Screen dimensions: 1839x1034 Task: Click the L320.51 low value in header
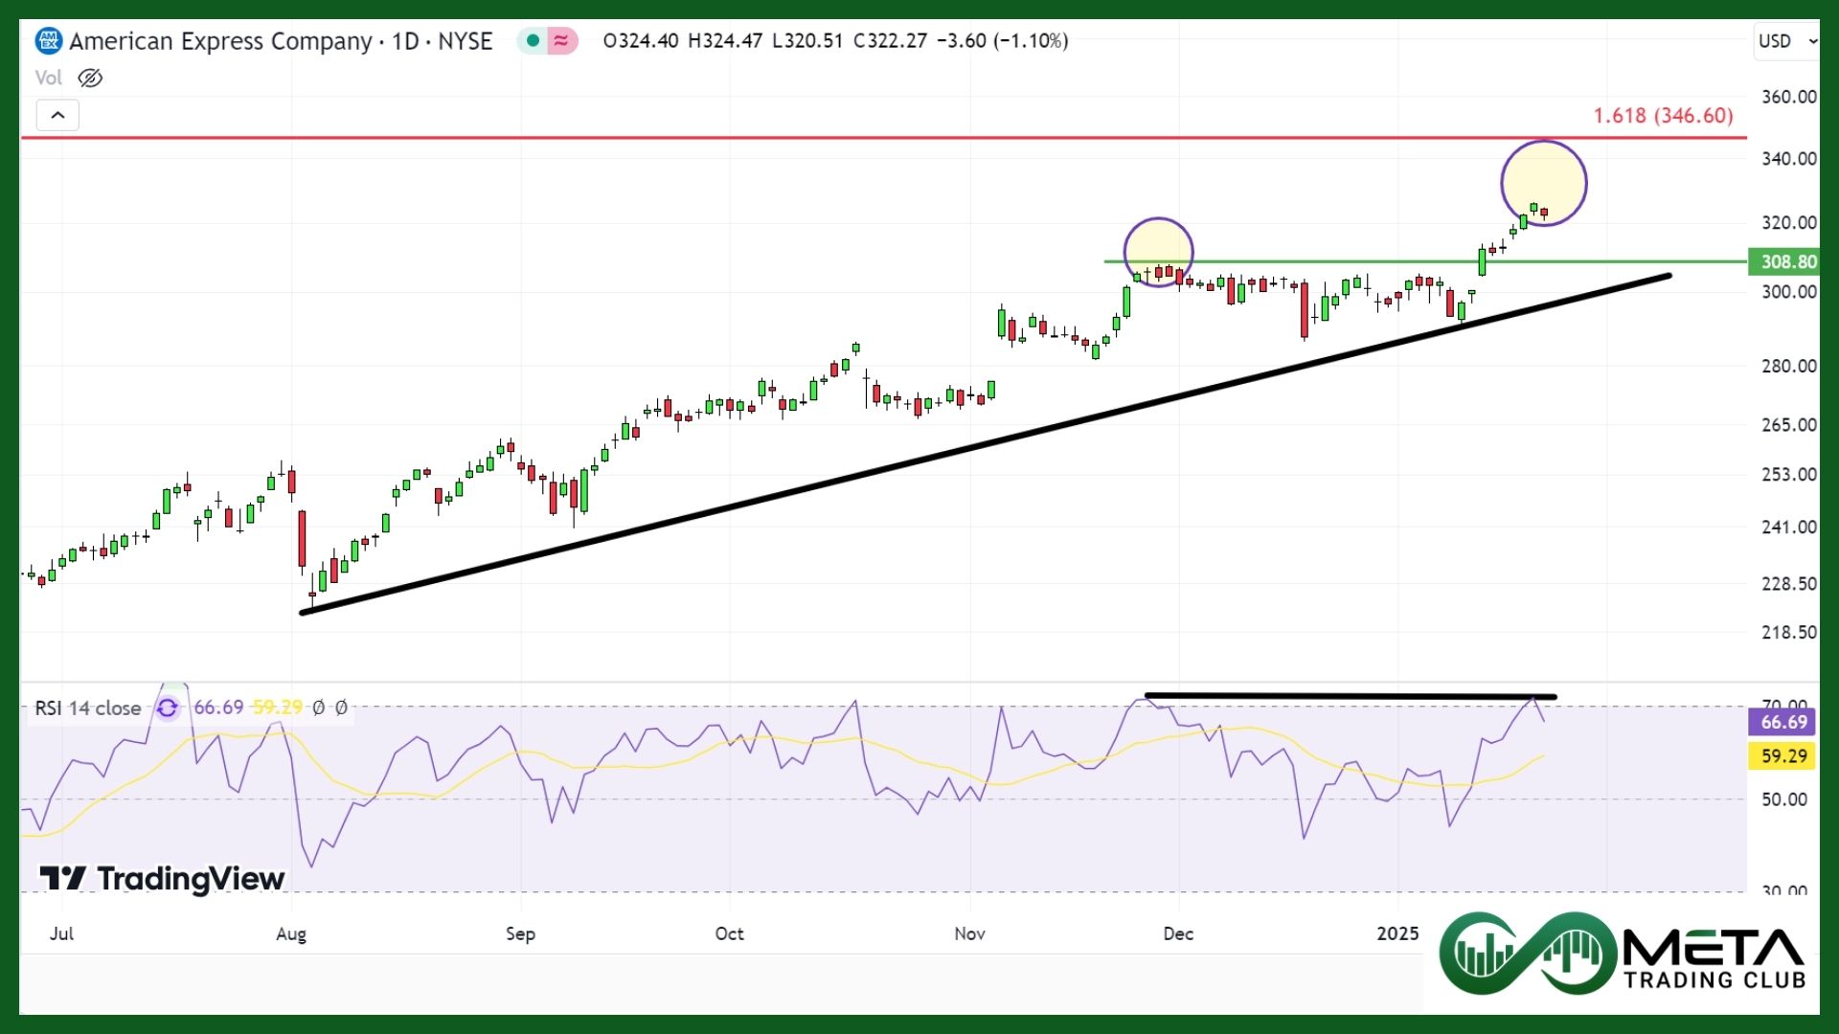click(x=807, y=41)
